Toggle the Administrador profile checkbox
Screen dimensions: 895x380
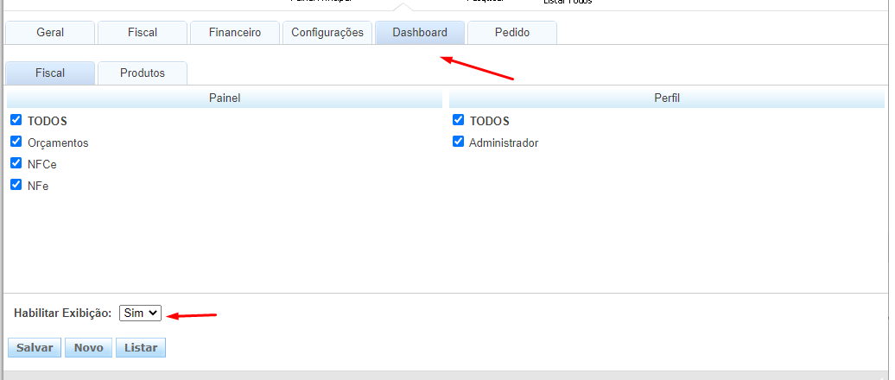458,142
